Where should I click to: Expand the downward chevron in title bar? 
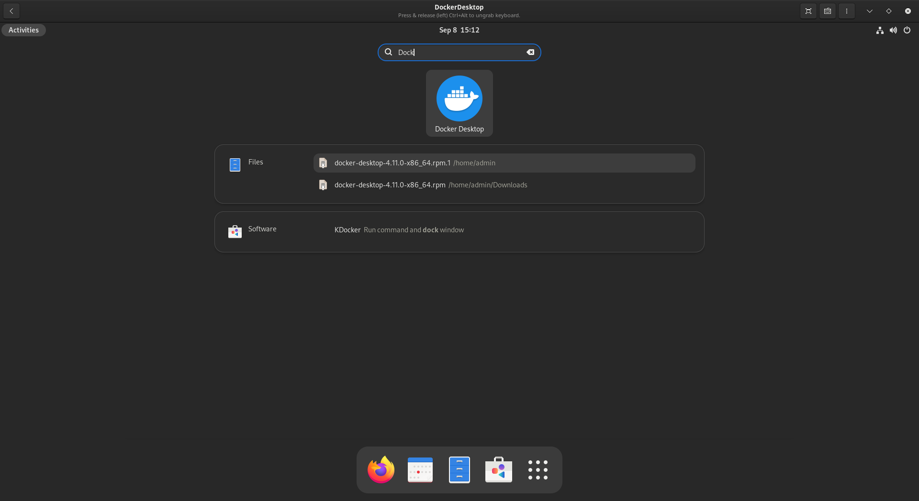point(870,11)
